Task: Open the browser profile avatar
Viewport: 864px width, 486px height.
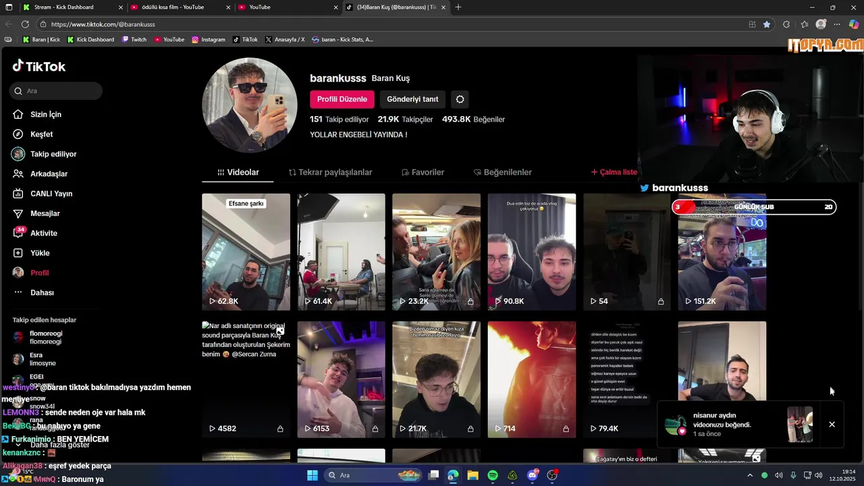Action: tap(821, 24)
